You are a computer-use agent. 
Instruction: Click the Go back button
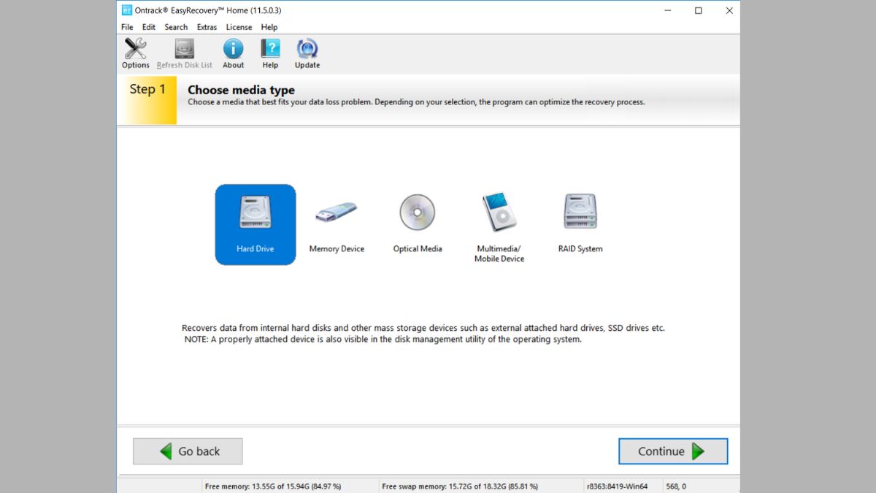(188, 451)
